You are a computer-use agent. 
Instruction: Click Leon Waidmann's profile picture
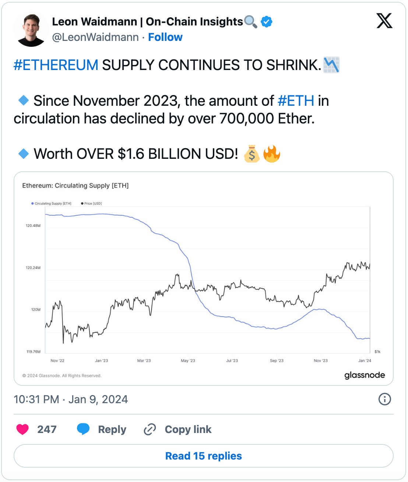coord(31,30)
